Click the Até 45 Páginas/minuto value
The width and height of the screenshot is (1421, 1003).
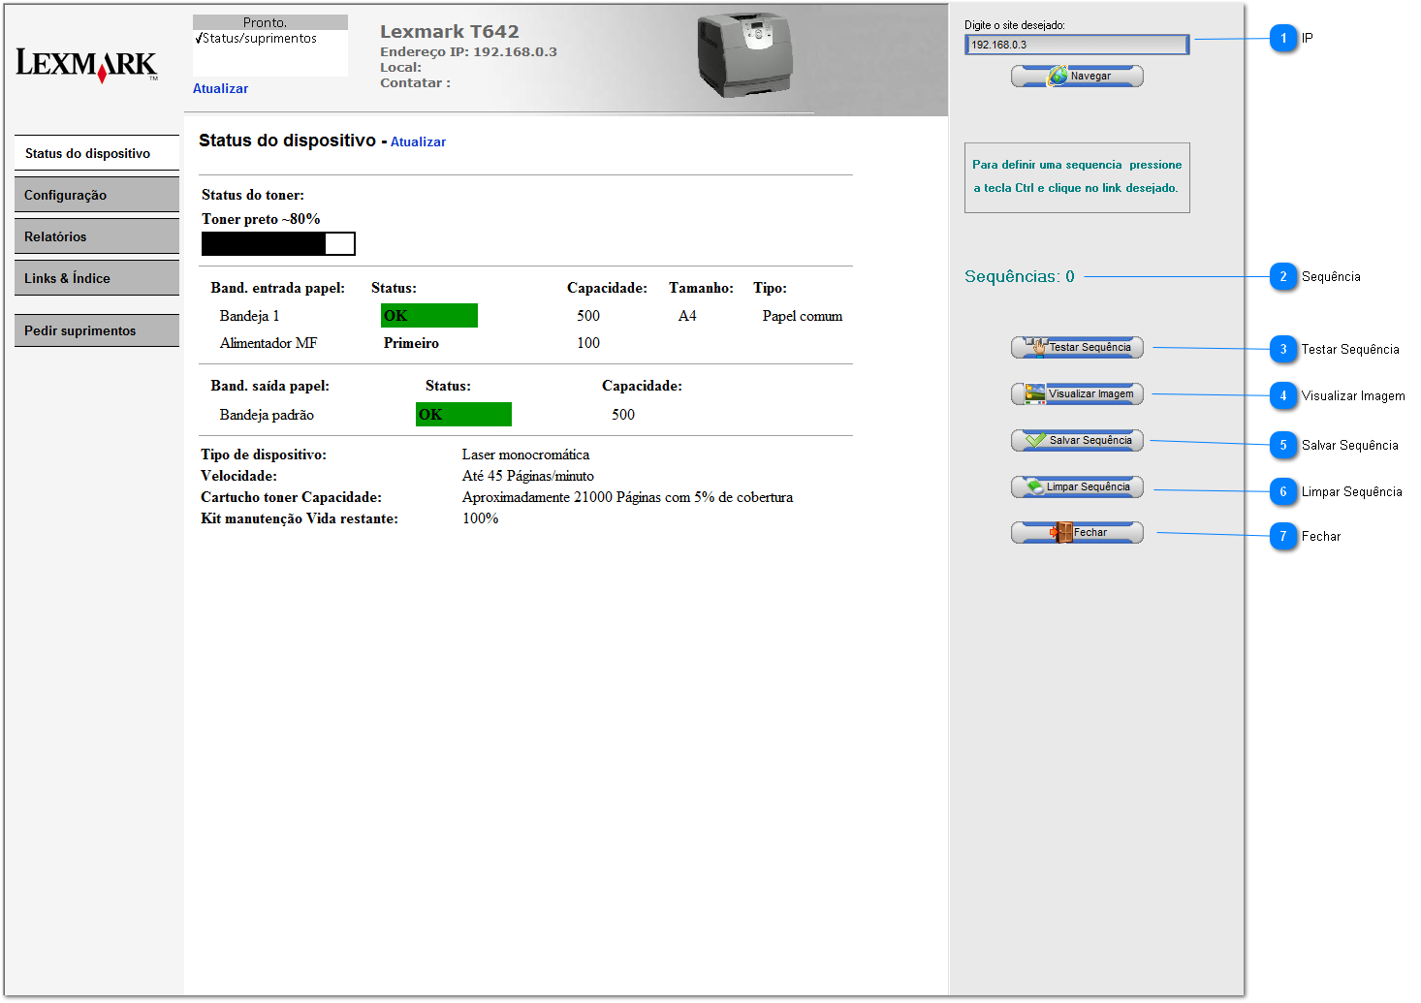[x=528, y=476]
